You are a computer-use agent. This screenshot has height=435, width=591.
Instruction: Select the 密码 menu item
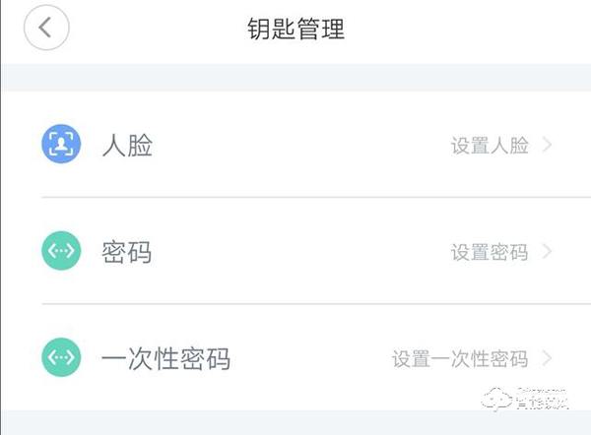coord(127,252)
